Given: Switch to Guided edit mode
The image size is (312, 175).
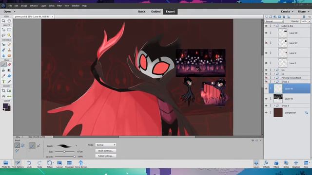Looking at the screenshot, I should [x=156, y=12].
